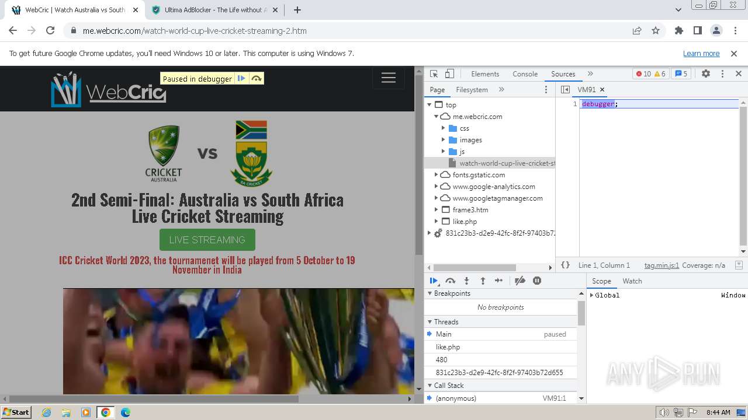The width and height of the screenshot is (748, 420).
Task: Reload the current page
Action: [x=50, y=31]
